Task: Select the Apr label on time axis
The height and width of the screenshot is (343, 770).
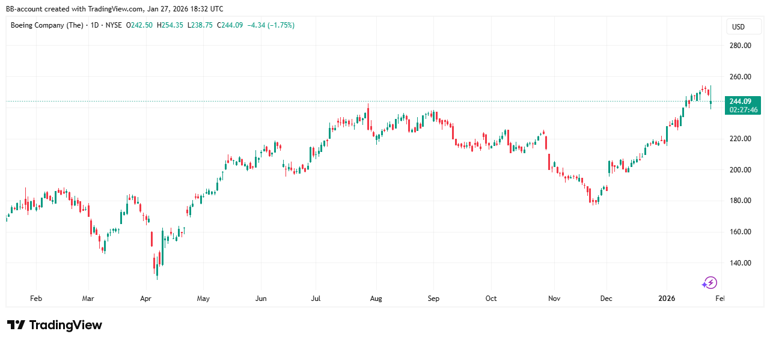Action: (x=145, y=299)
